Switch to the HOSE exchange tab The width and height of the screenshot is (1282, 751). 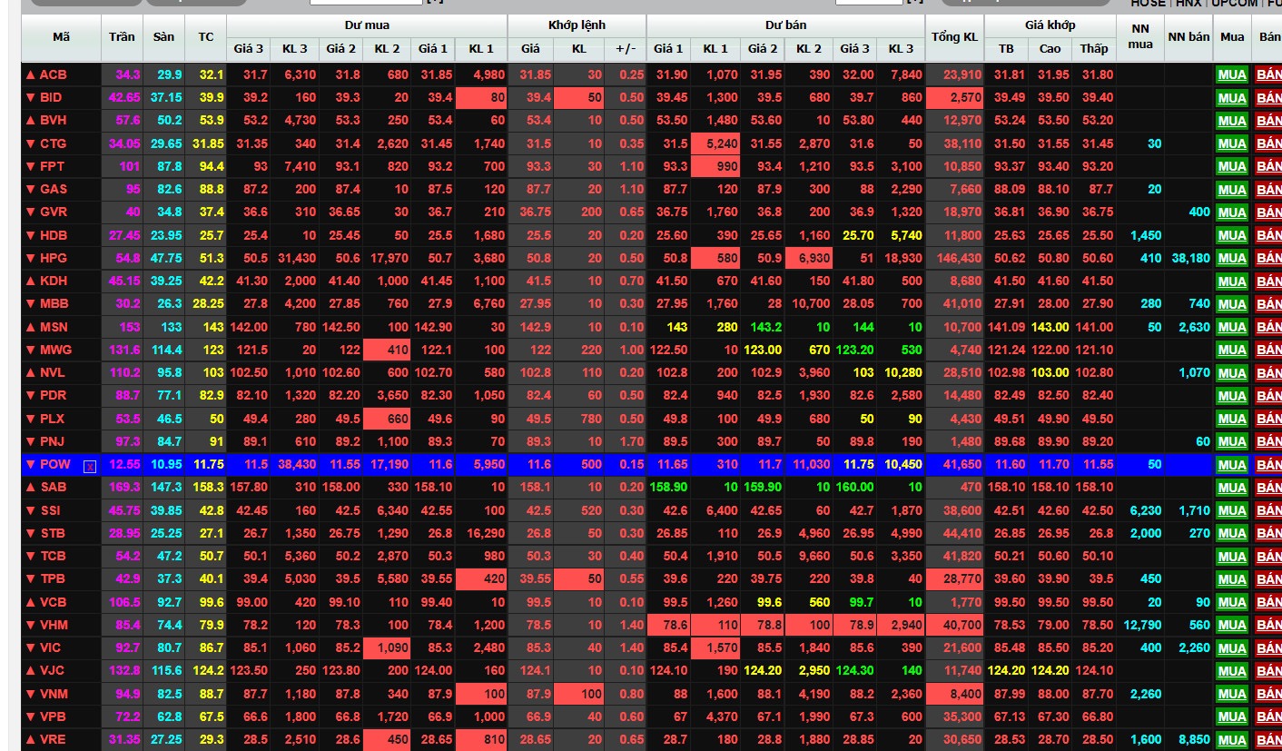point(1148,4)
